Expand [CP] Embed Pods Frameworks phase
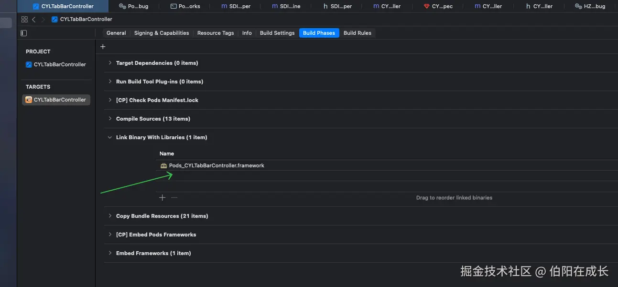This screenshot has height=287, width=618. [x=110, y=235]
